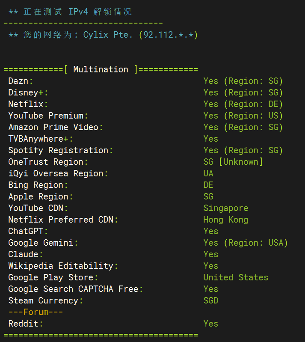Click Netflix's region DE result
The width and height of the screenshot is (305, 342).
[243, 104]
